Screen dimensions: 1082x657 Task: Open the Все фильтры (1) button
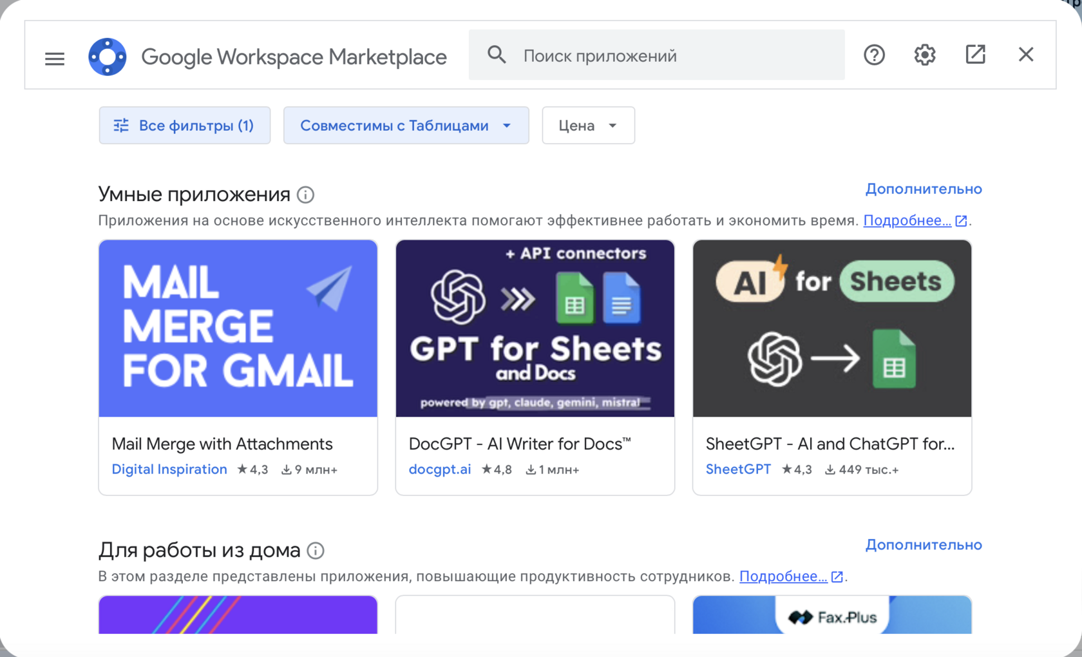185,126
